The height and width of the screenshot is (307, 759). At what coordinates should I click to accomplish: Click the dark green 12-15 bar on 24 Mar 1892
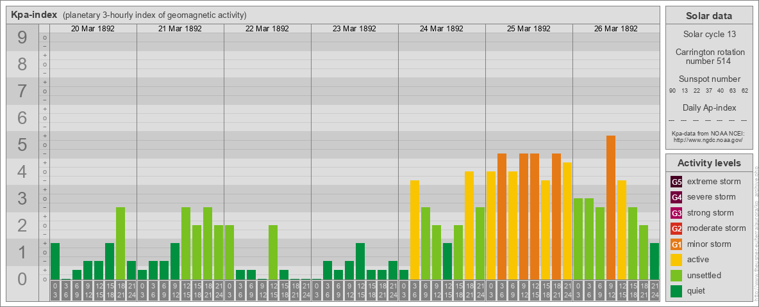pyautogui.click(x=447, y=261)
